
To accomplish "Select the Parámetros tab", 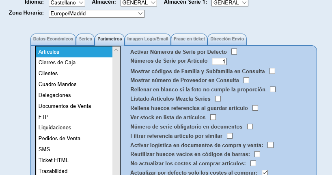I will [110, 39].
